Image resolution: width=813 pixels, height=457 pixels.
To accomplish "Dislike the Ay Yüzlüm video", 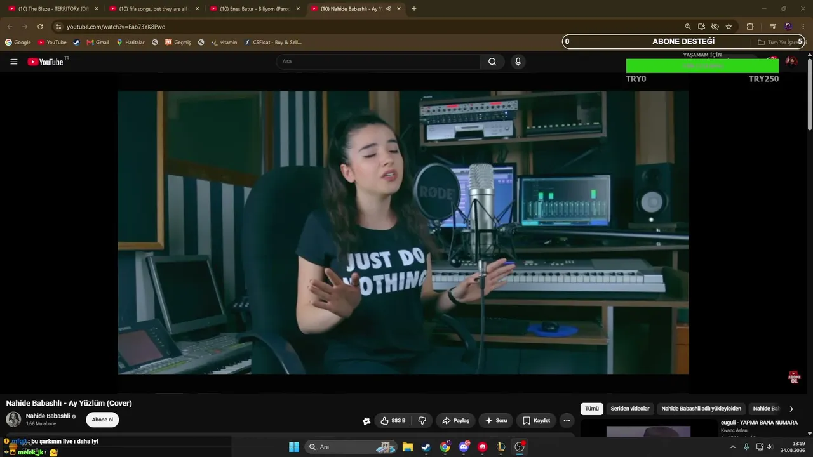I will [x=422, y=420].
